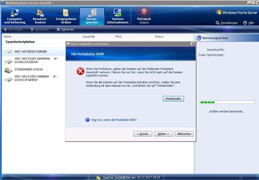Go back with the Zurück button
Screen dimensions: 259x180
tap(143, 134)
